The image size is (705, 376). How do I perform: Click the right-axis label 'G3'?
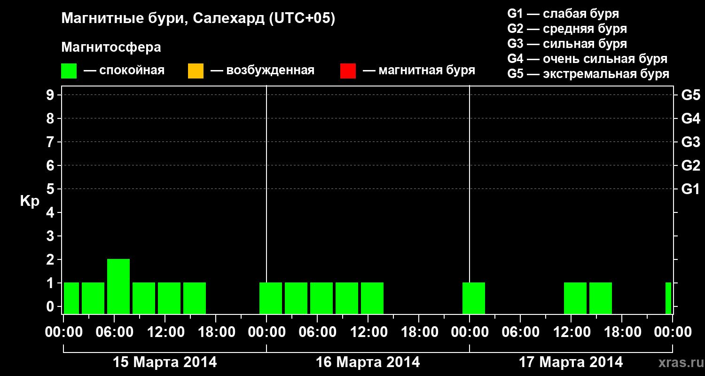pos(691,142)
